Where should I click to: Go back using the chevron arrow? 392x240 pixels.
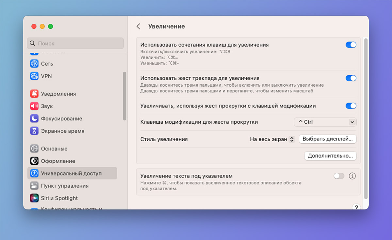pyautogui.click(x=139, y=26)
